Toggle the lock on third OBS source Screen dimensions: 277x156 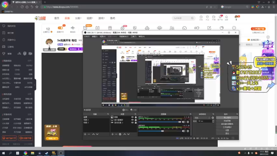point(136,123)
